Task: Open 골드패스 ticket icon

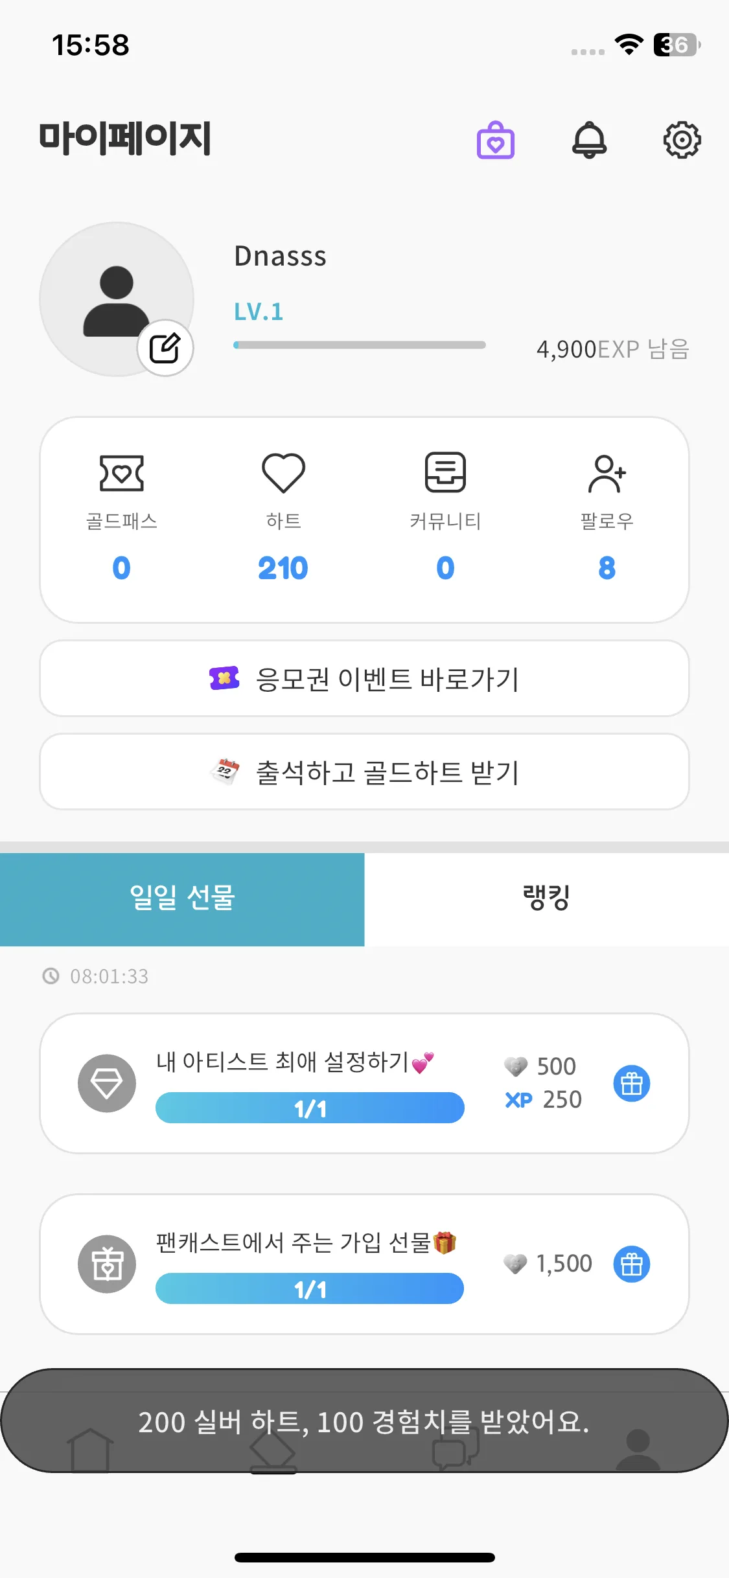Action: click(x=122, y=473)
